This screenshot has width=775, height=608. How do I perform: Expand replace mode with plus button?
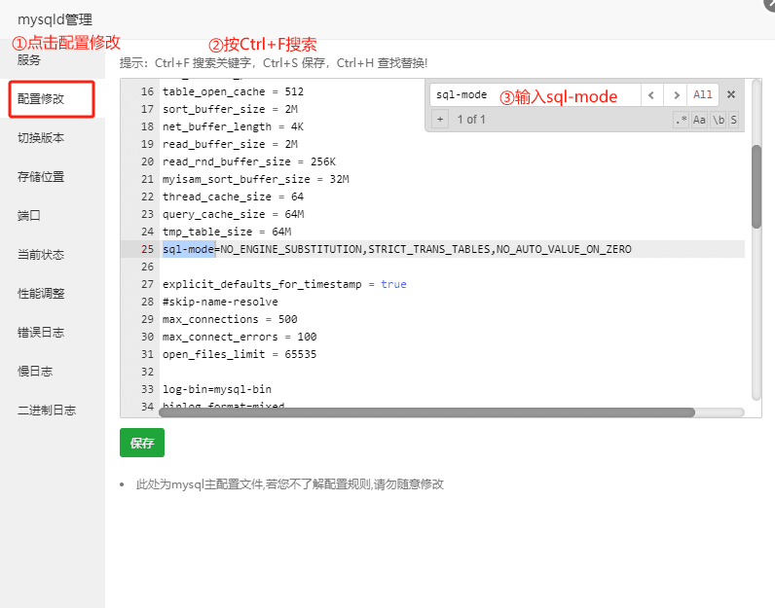[440, 120]
